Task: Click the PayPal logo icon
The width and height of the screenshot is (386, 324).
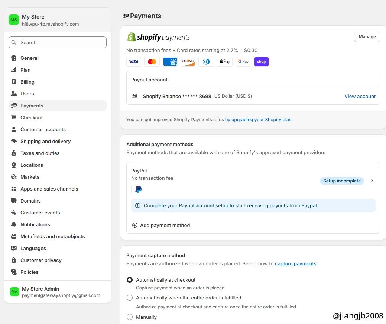Action: pyautogui.click(x=139, y=189)
